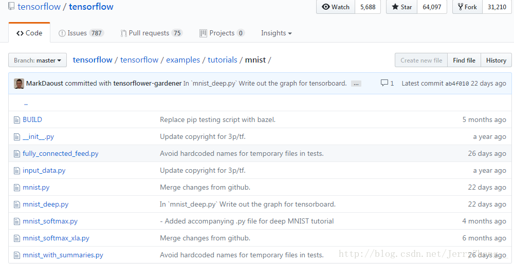Open the mnist.py file
Screen dimensions: 514x264
tap(36, 188)
